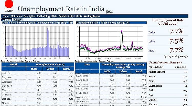192x106 pixels.
Task: Select Chhattisgarh in states list
Action: click(155, 86)
